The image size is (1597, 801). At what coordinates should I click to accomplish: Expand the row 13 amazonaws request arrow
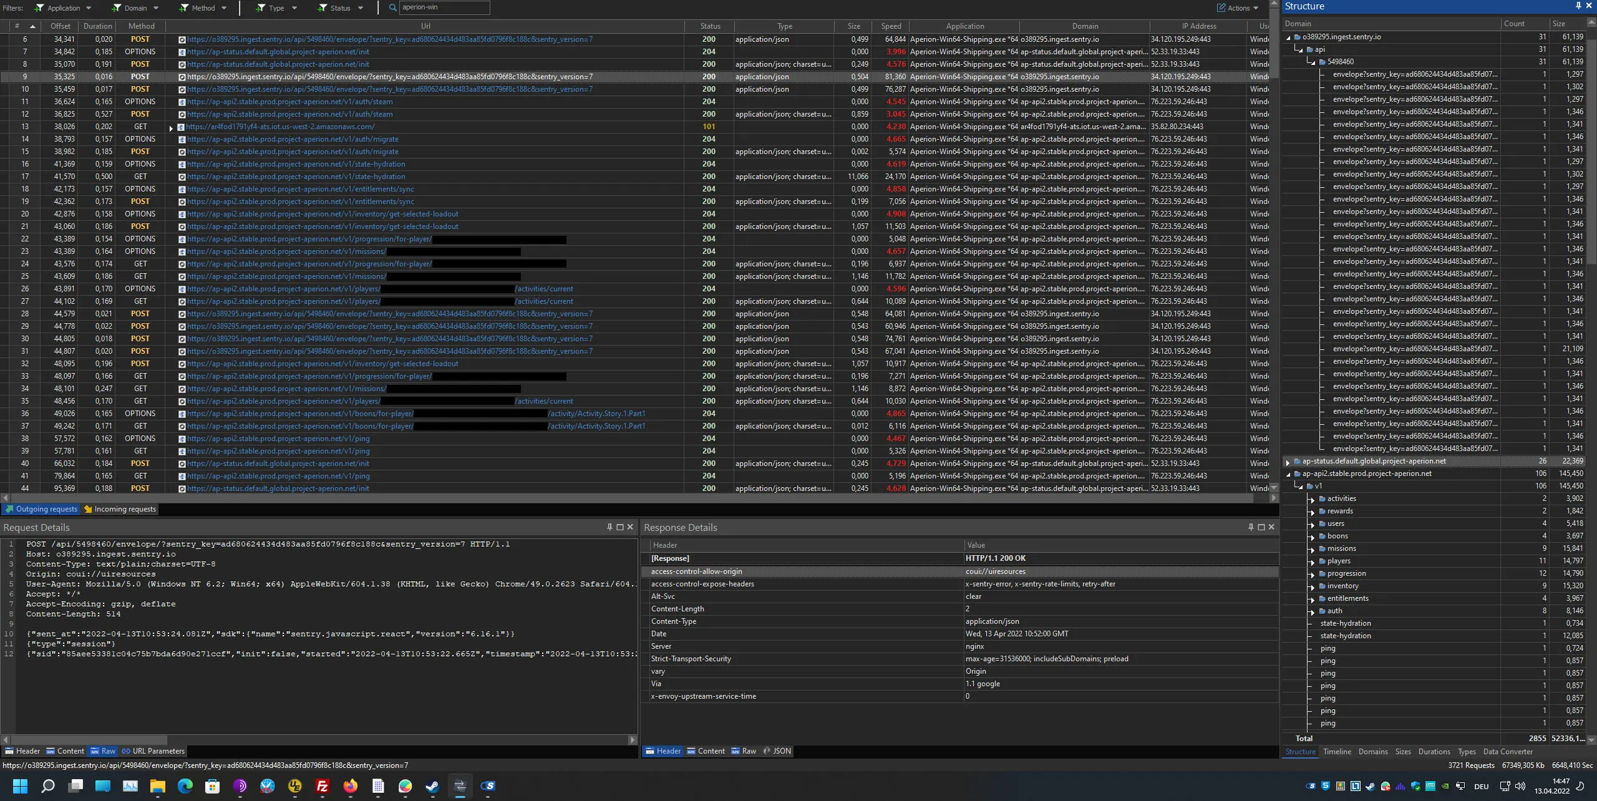(x=171, y=127)
